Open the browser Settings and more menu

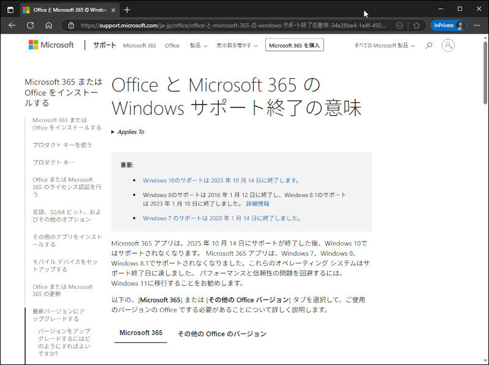(477, 25)
